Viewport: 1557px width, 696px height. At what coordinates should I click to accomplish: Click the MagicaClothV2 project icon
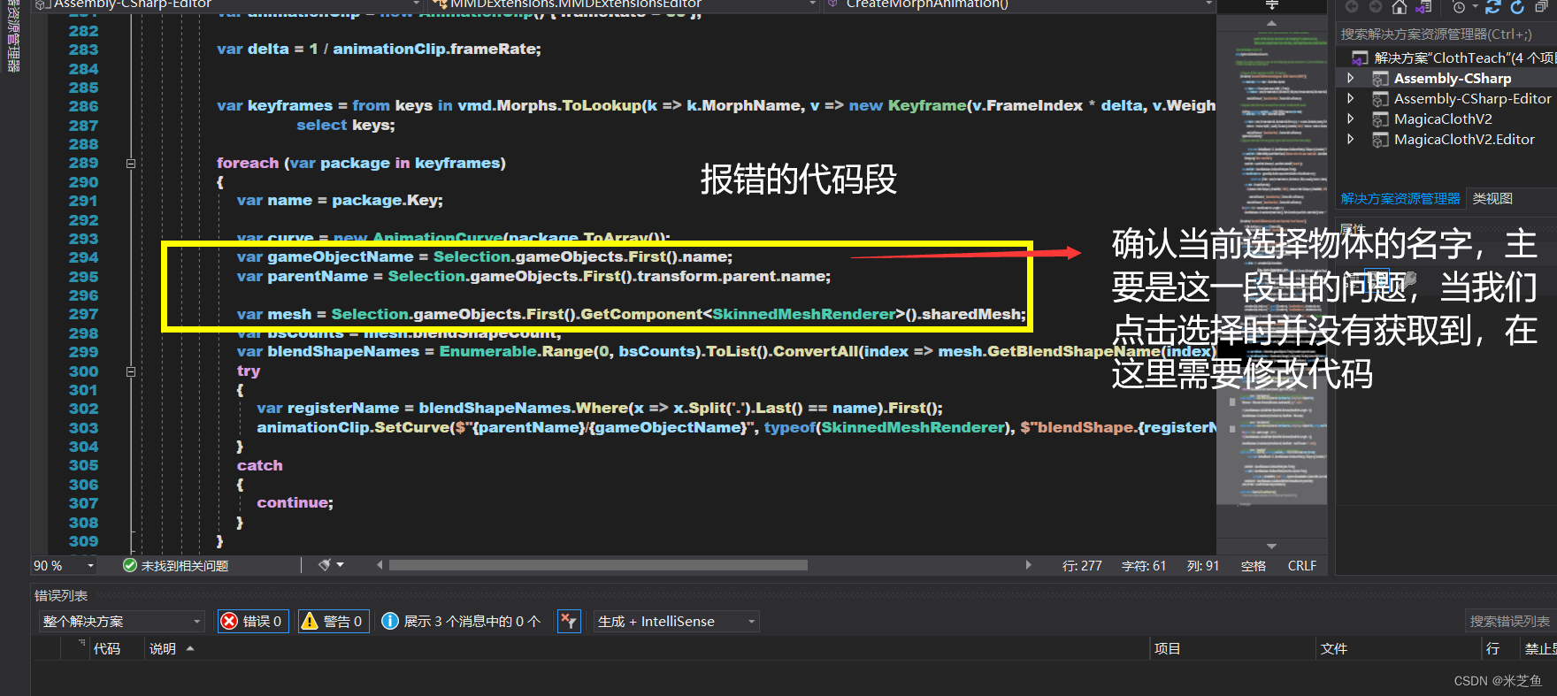point(1380,119)
